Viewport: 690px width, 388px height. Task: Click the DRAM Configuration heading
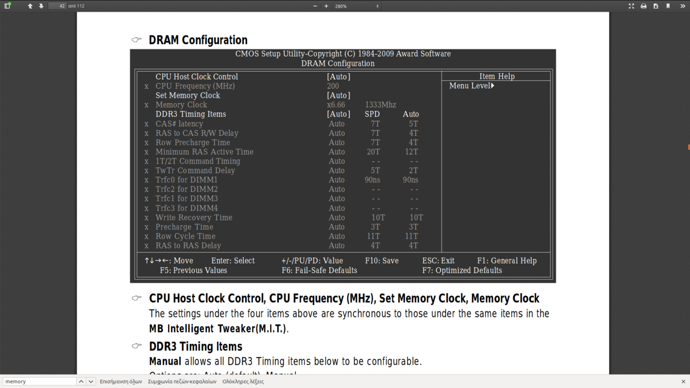click(198, 40)
